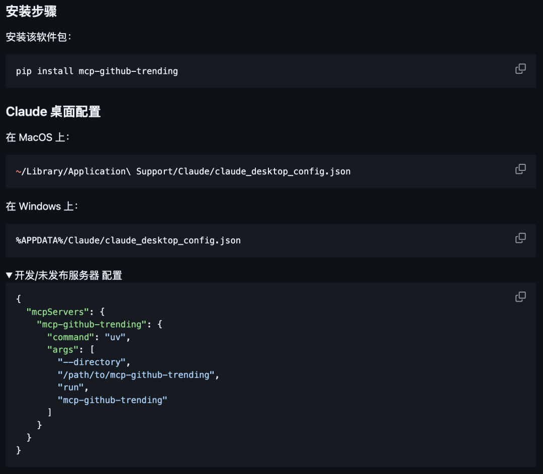Screen dimensions: 543x474
Task: Copy the pip install command
Action: click(520, 68)
